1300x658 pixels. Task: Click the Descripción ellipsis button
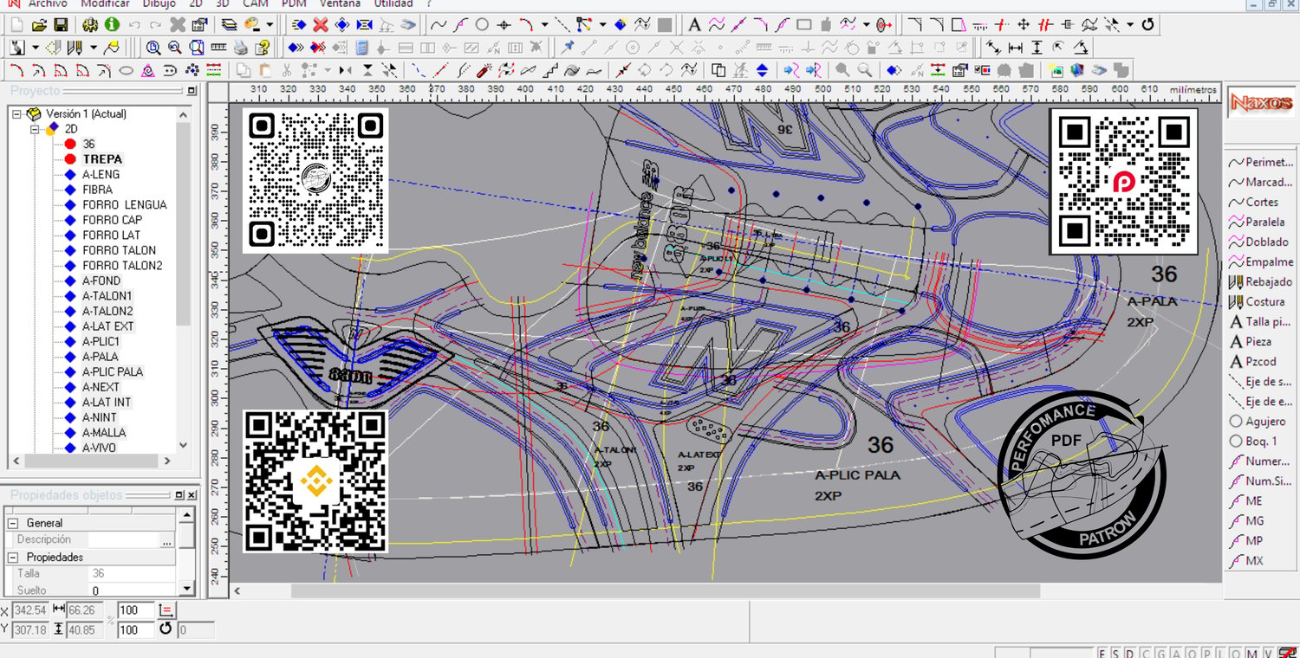tap(166, 540)
